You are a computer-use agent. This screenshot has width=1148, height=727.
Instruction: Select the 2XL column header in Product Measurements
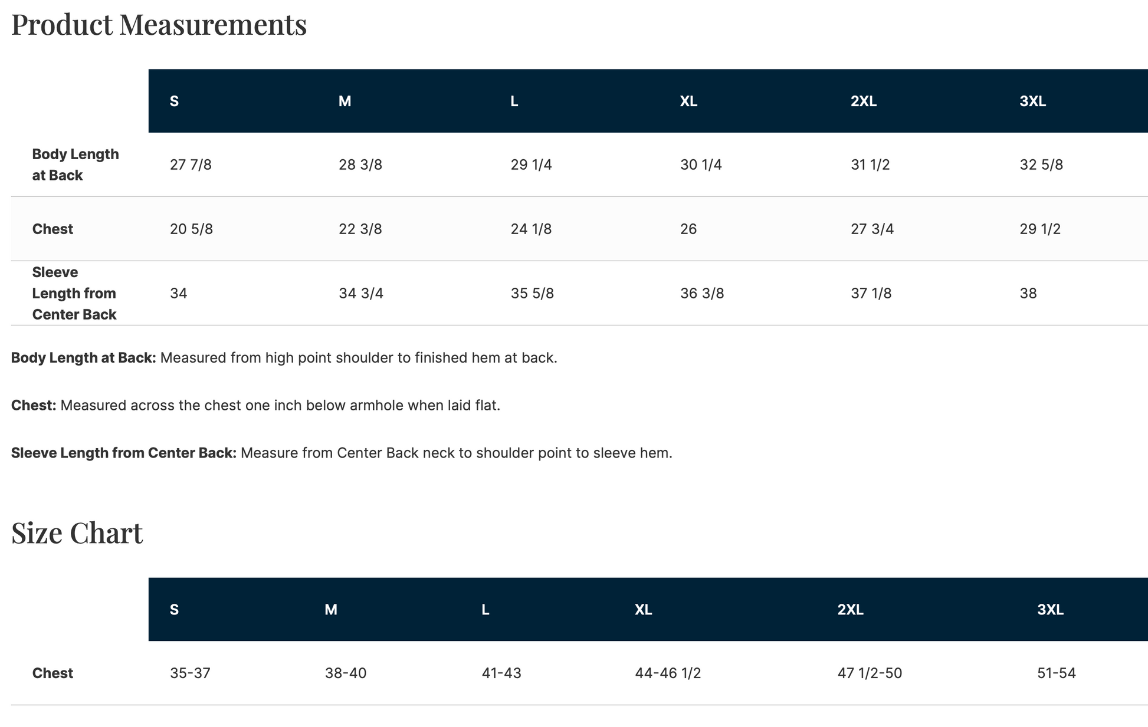pos(863,101)
